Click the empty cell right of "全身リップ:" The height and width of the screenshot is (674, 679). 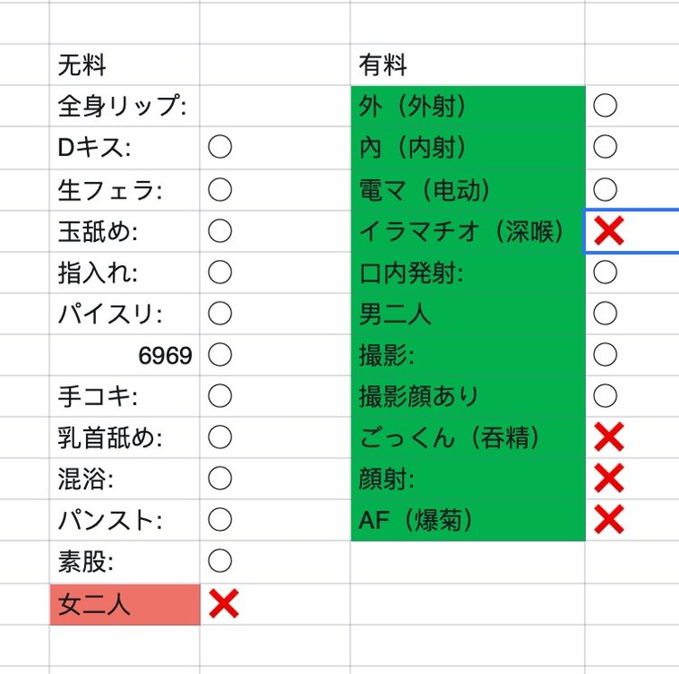click(x=274, y=107)
